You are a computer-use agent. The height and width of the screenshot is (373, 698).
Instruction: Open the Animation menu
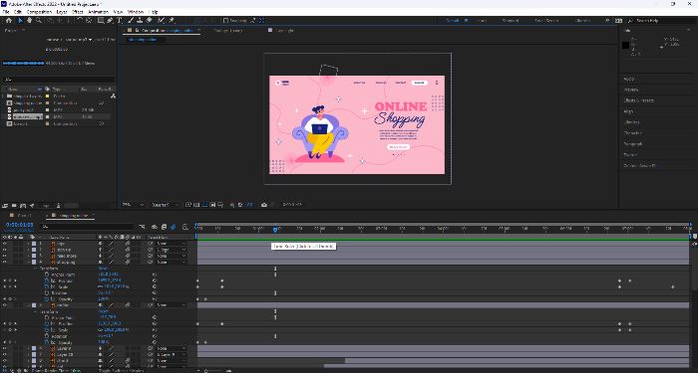99,12
